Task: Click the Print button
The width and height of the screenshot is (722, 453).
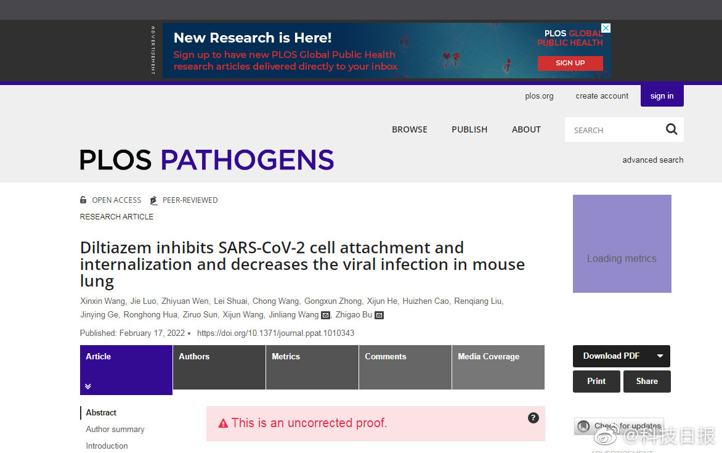Action: point(596,381)
